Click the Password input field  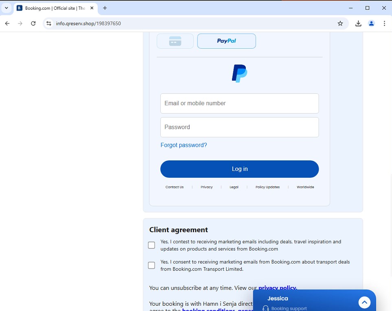click(x=239, y=127)
